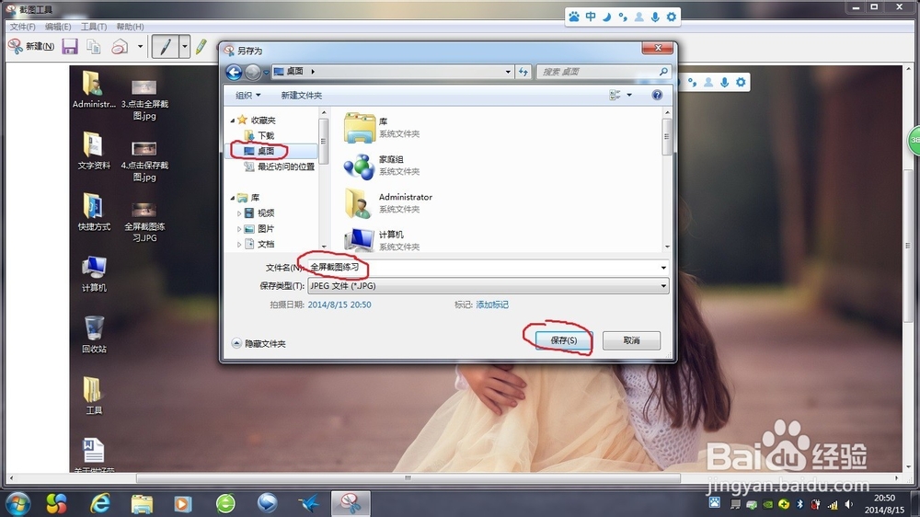Screen dimensions: 920x517
Task: Click the 取消 button
Action: click(631, 340)
